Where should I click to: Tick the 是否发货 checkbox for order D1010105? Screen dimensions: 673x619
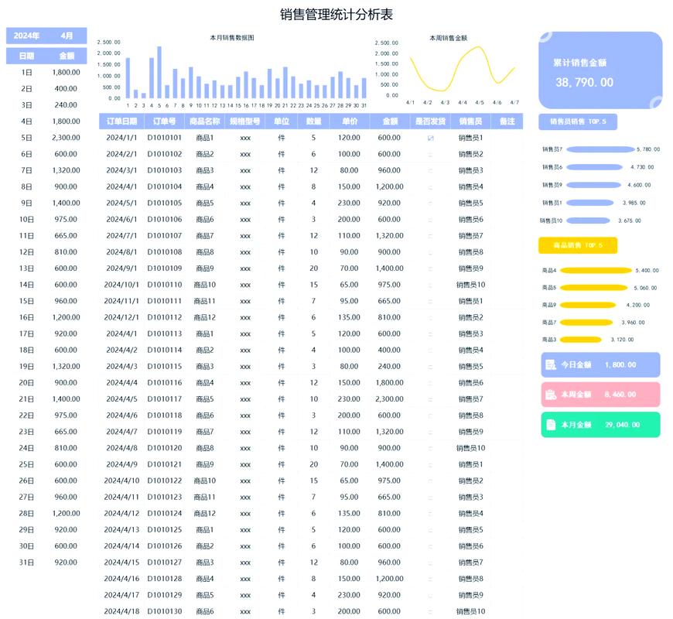(431, 203)
